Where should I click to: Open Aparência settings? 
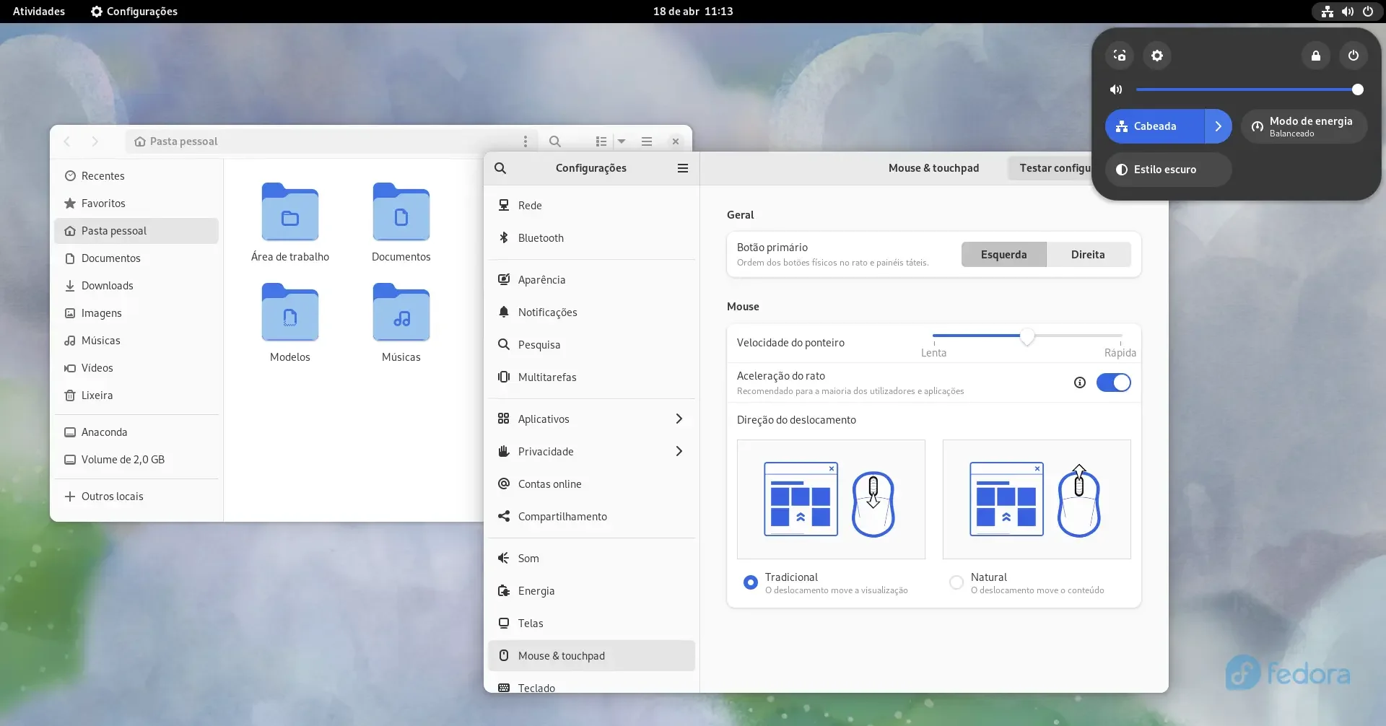point(591,280)
